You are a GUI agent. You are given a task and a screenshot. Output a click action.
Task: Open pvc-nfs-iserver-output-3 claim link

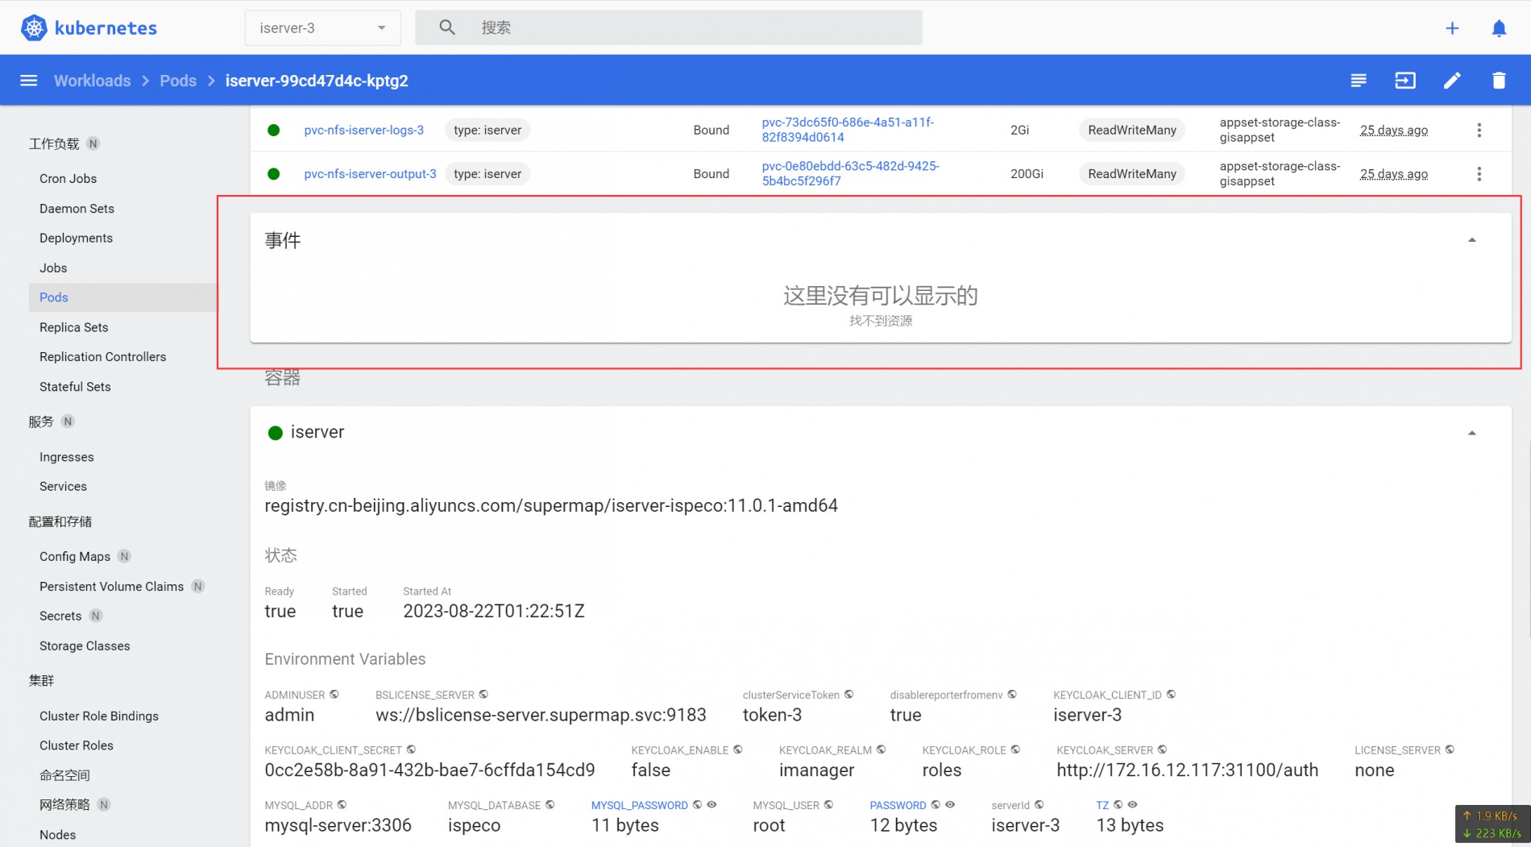pyautogui.click(x=370, y=173)
